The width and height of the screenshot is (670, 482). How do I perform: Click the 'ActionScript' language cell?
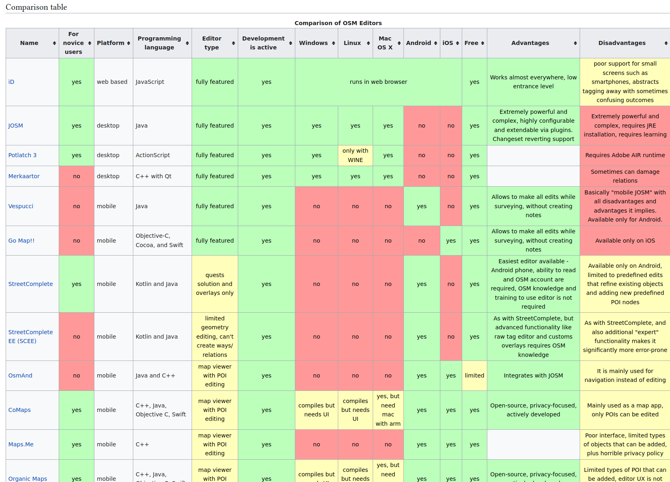point(162,156)
